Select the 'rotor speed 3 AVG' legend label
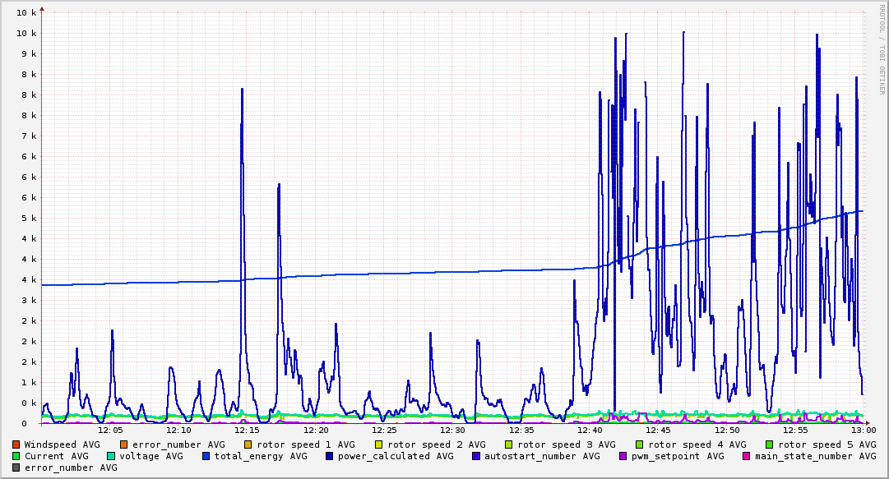This screenshot has width=889, height=479. pyautogui.click(x=567, y=445)
